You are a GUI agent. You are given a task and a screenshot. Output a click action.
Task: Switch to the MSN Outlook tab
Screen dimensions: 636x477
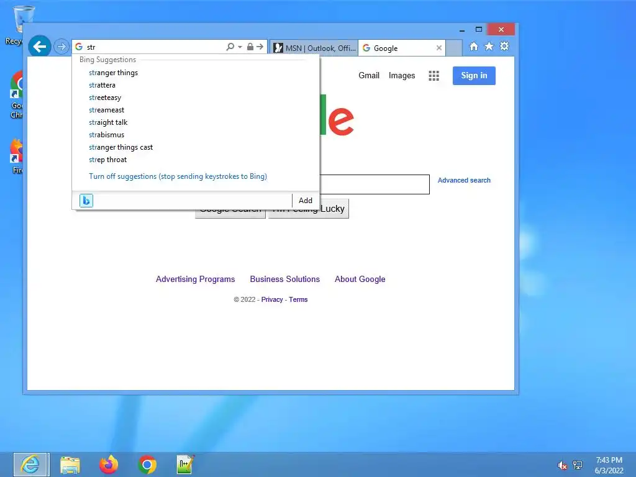[x=314, y=48]
